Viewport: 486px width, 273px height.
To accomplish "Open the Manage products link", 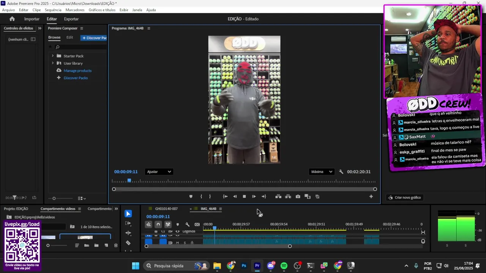I will tap(77, 71).
